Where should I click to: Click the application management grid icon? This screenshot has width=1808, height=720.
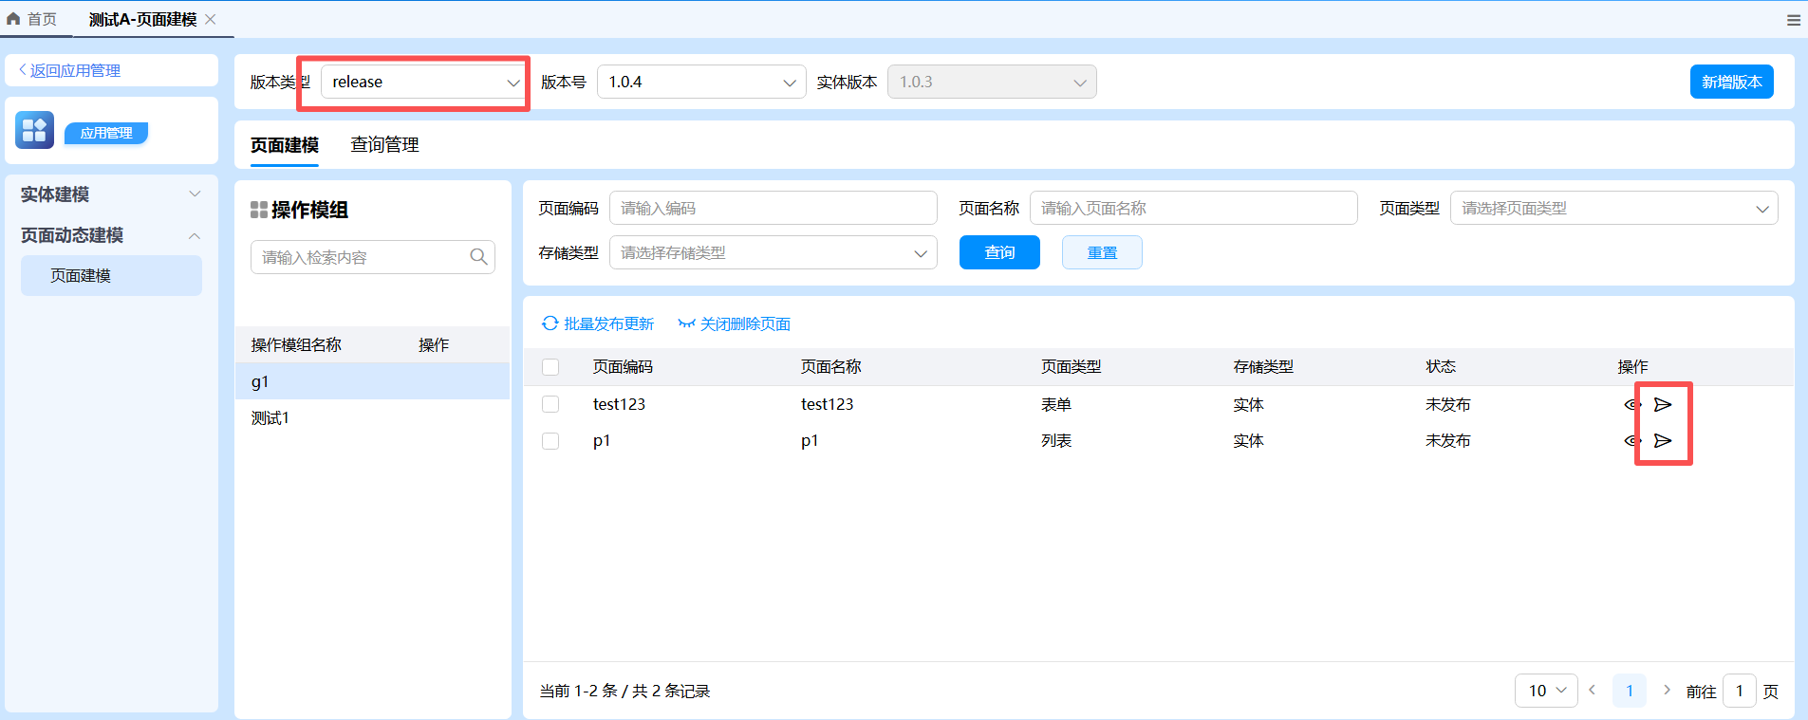(x=35, y=131)
